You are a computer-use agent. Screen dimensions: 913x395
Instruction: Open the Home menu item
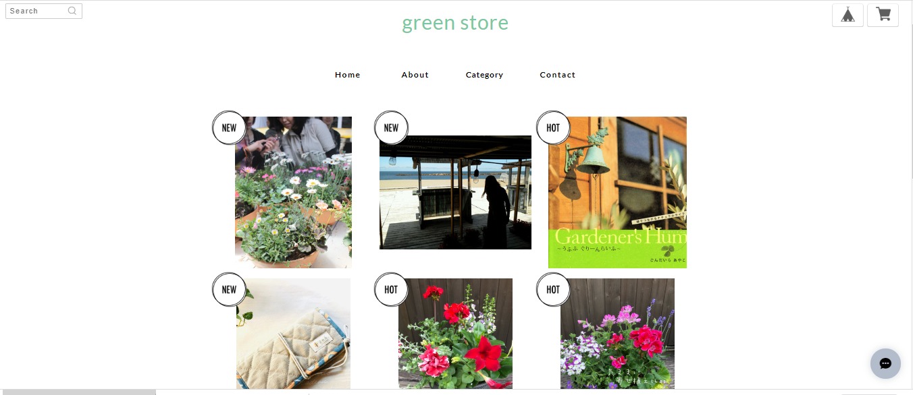point(348,75)
